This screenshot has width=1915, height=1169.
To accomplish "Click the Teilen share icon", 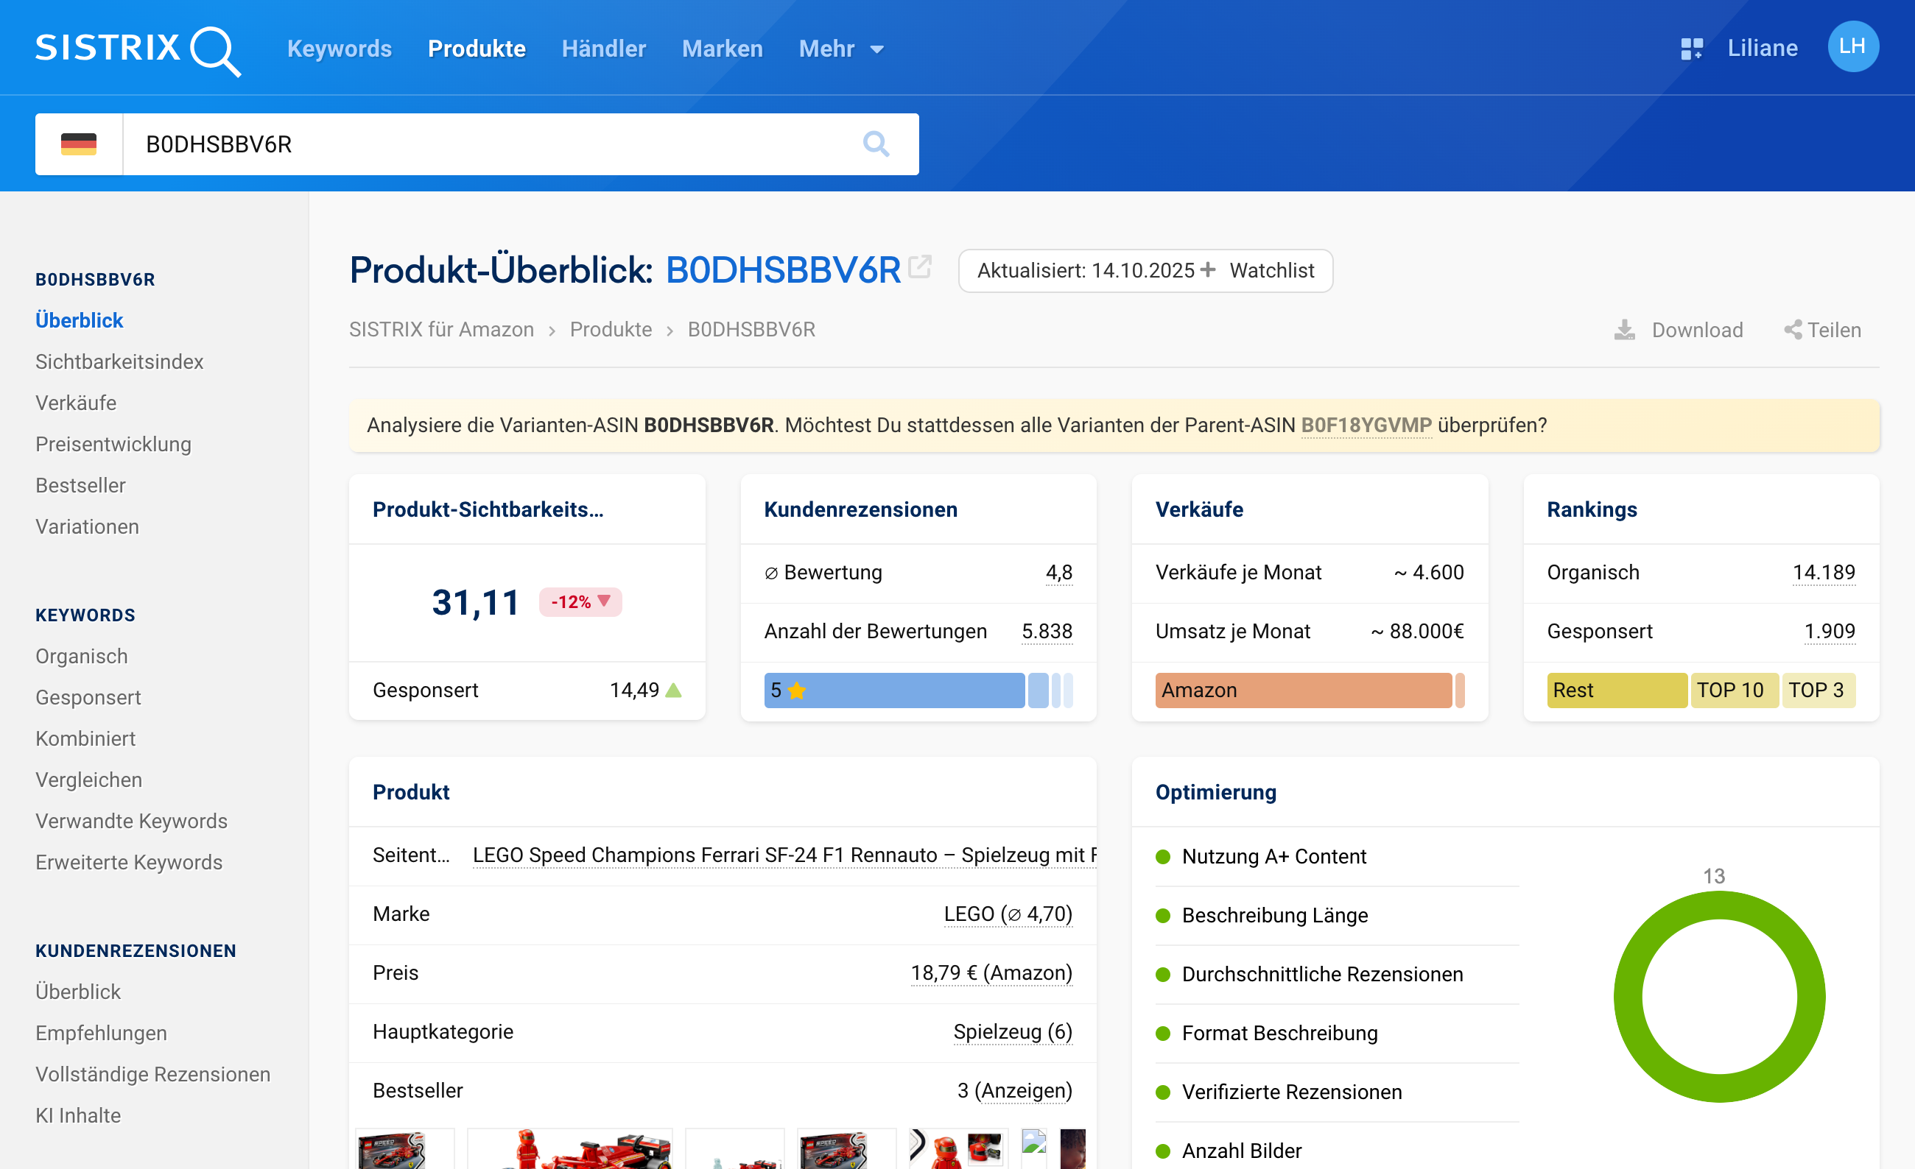I will [x=1792, y=330].
